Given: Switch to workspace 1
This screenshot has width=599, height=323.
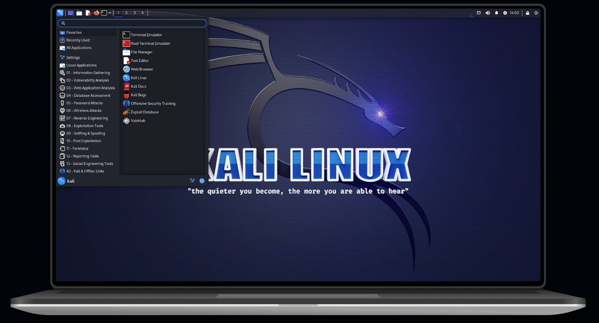Looking at the screenshot, I should click(x=118, y=13).
